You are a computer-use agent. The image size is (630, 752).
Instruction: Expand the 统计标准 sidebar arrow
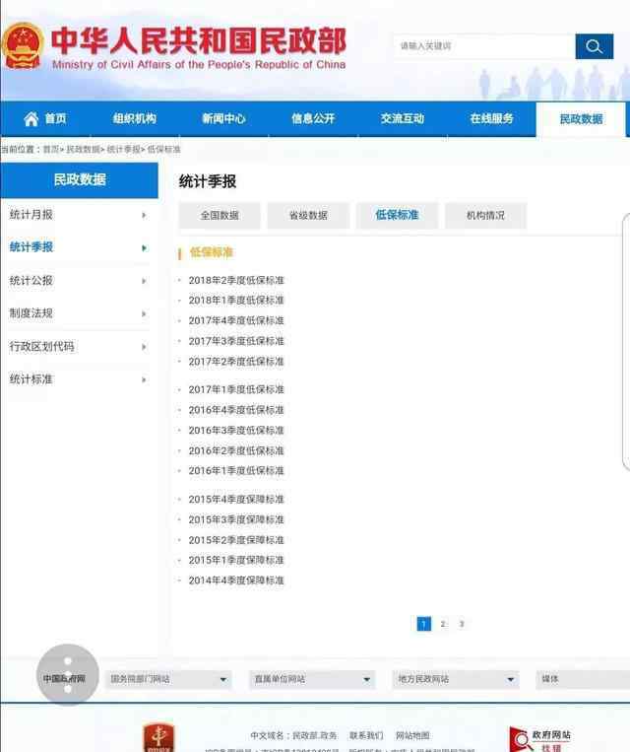point(144,379)
